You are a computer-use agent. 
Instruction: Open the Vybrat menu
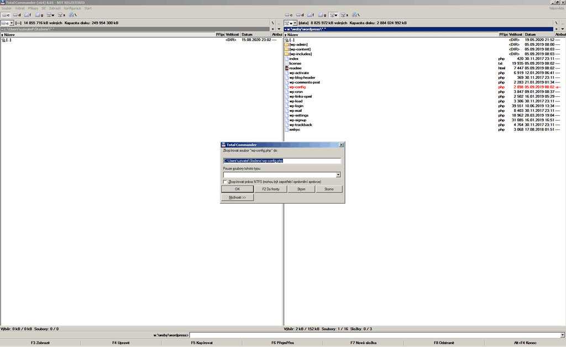[20, 8]
